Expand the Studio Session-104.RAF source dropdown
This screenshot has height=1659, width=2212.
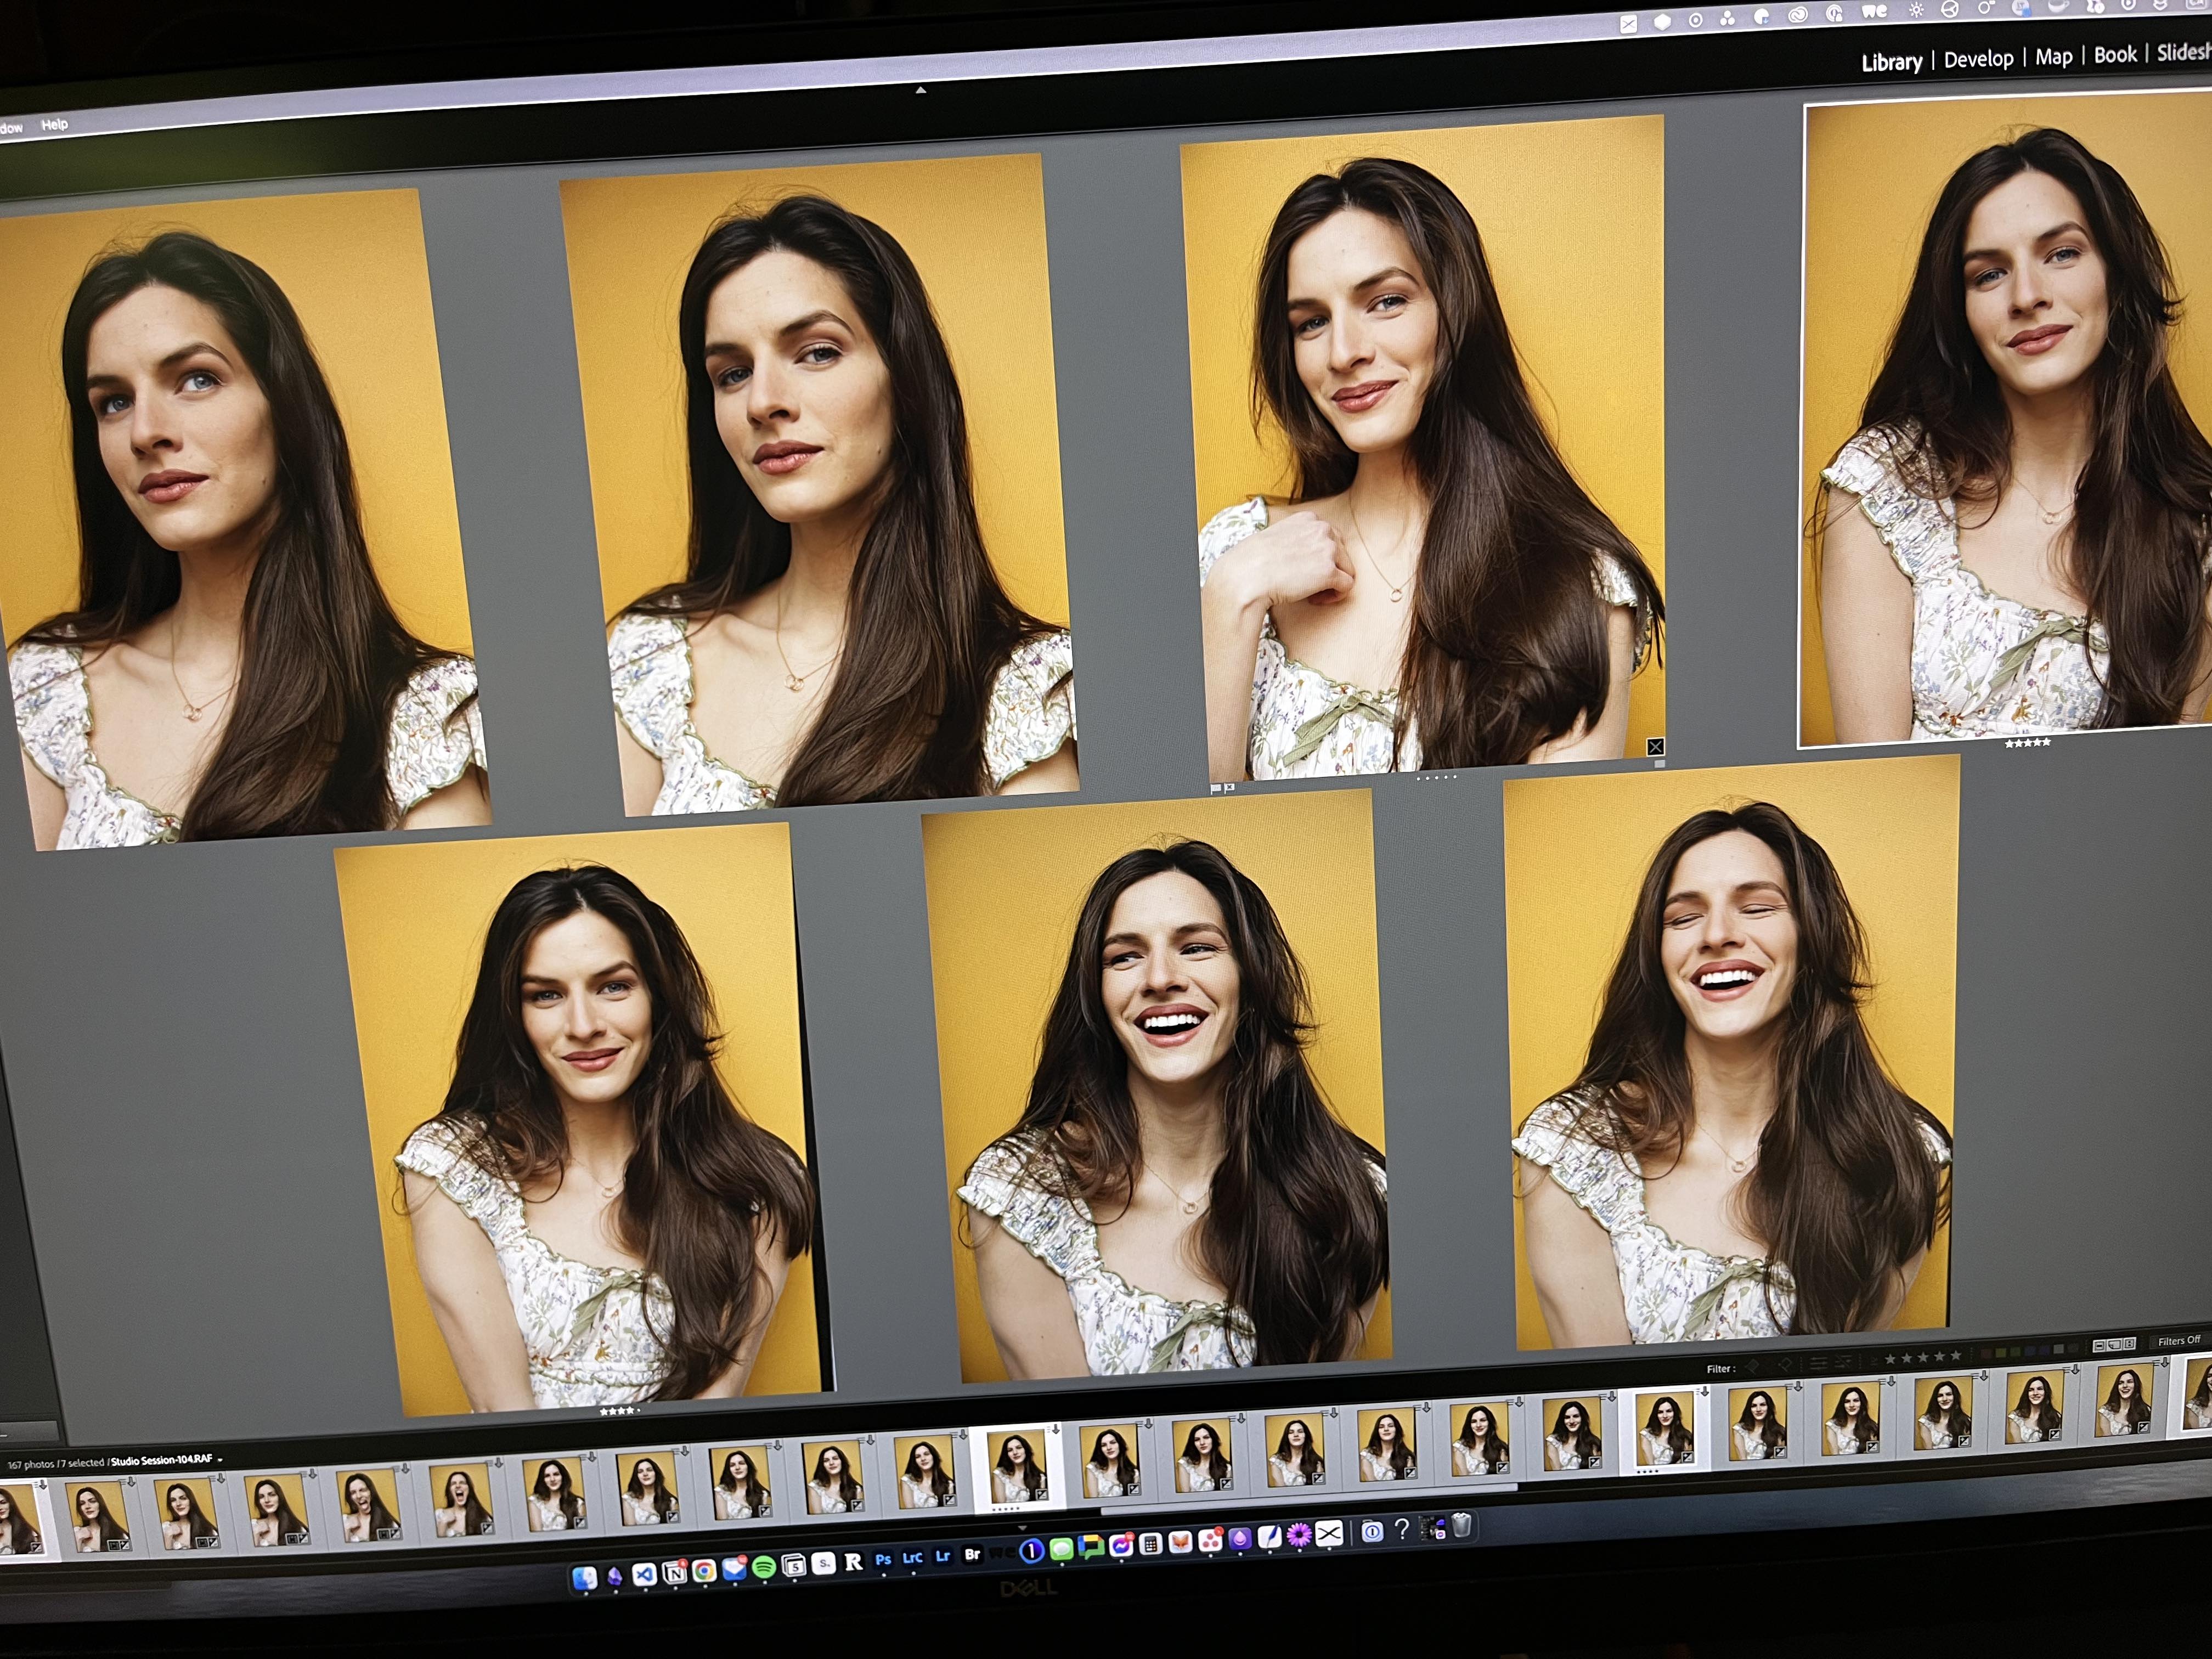pyautogui.click(x=219, y=1460)
